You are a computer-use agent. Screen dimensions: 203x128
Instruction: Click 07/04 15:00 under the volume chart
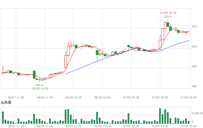pyautogui.click(x=189, y=126)
